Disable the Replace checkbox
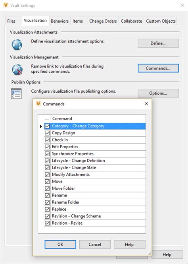The width and height of the screenshot is (188, 264). [x=47, y=209]
